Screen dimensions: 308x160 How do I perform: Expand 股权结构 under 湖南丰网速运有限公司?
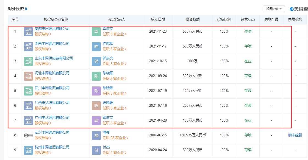pos(43,49)
